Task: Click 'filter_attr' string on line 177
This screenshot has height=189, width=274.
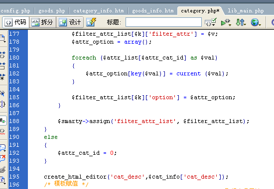Action: [x=171, y=34]
